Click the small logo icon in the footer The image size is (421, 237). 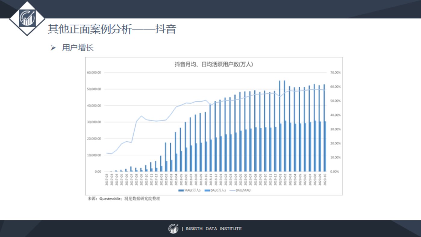tap(173, 229)
